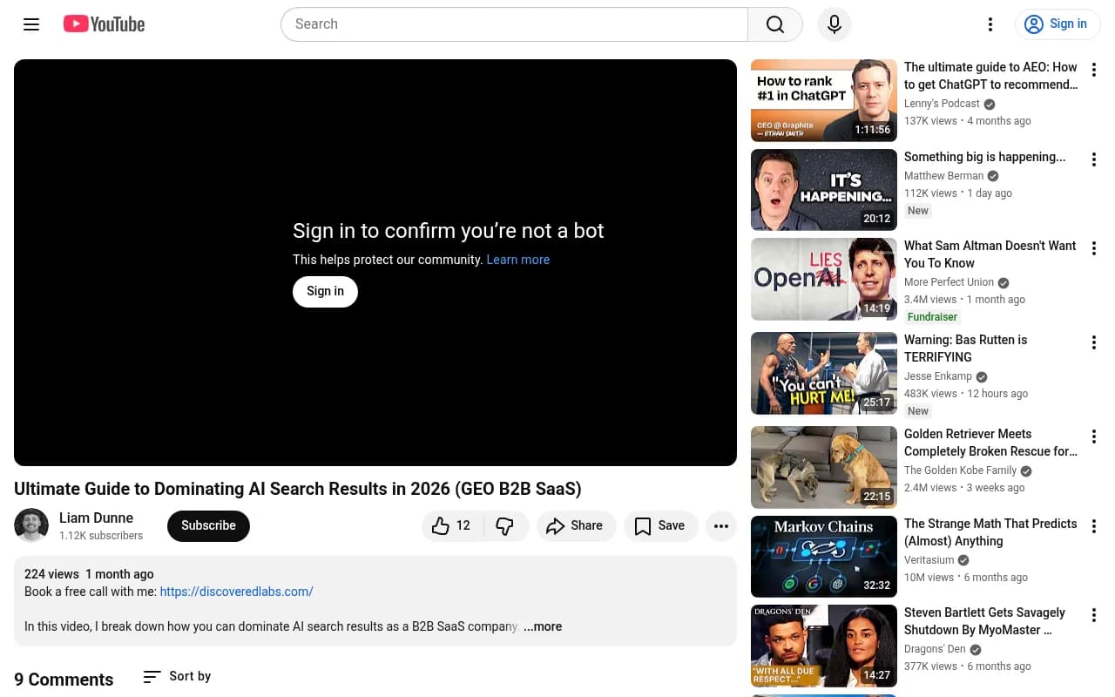The height and width of the screenshot is (697, 1115).
Task: Open the discoveredlabs.com link
Action: click(236, 592)
